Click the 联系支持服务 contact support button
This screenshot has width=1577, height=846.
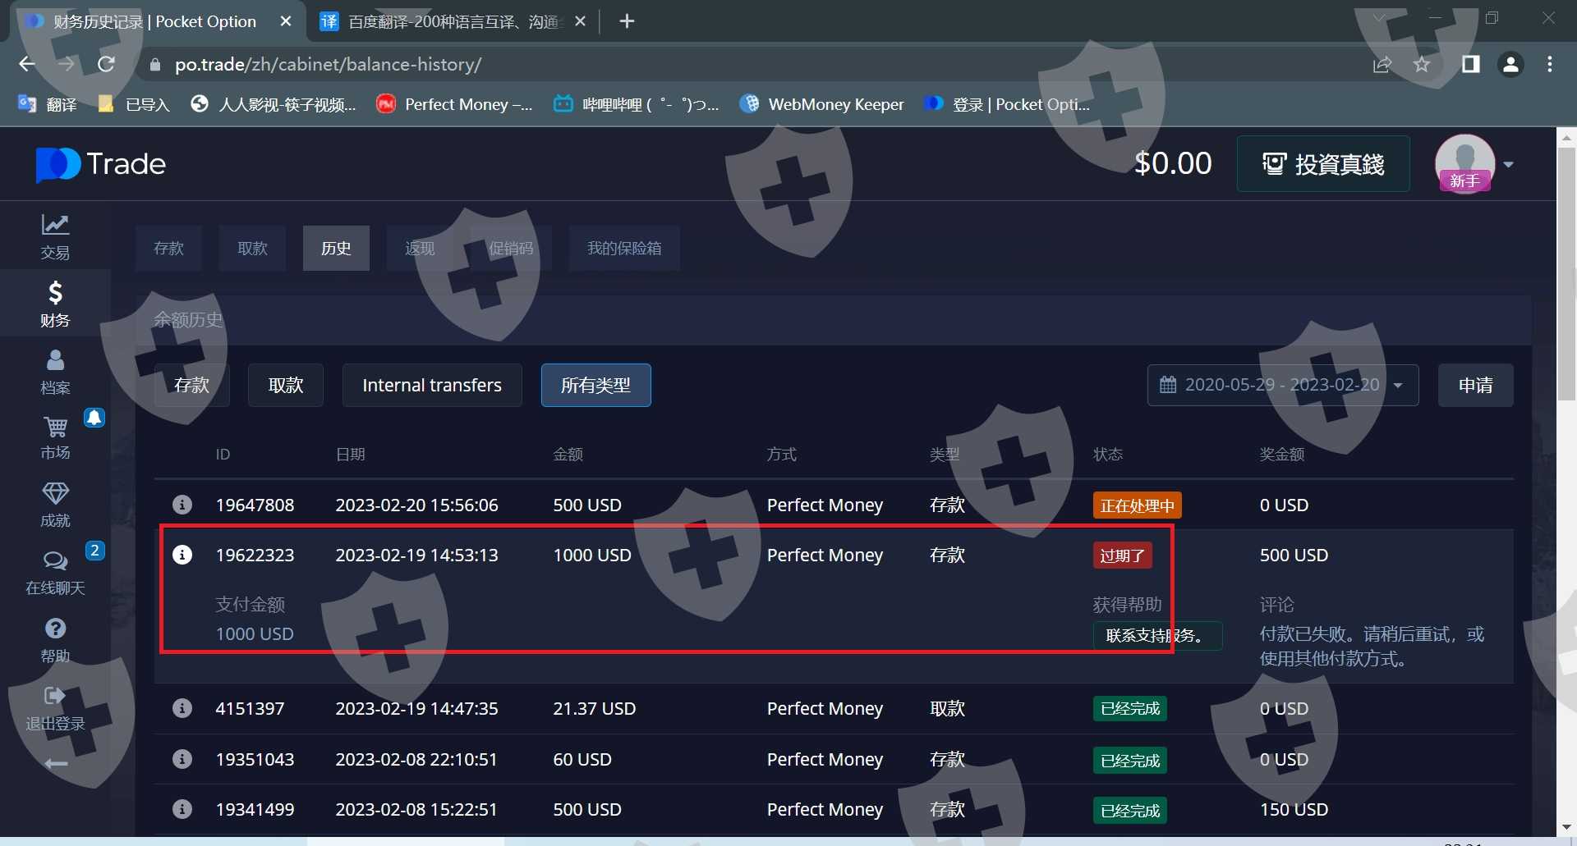pos(1156,636)
